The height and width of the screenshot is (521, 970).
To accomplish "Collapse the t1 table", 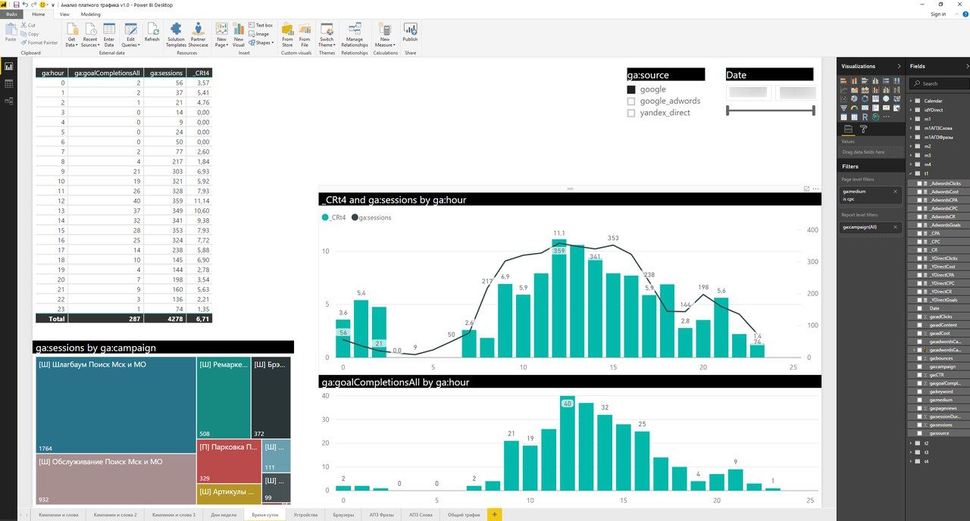I will point(911,173).
